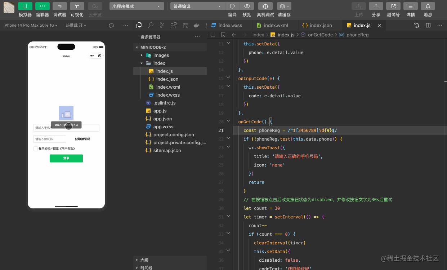447x270 pixels.
Task: Click the save/layout icon in activity bar
Action: point(185,25)
